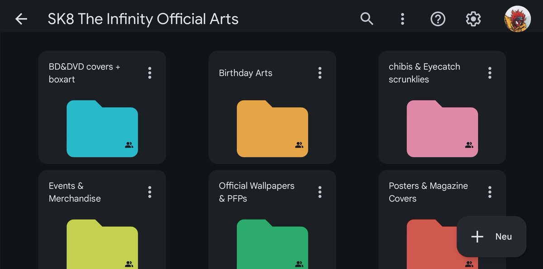The image size is (543, 269).
Task: Open the green Official Wallpapers folder
Action: click(x=272, y=244)
